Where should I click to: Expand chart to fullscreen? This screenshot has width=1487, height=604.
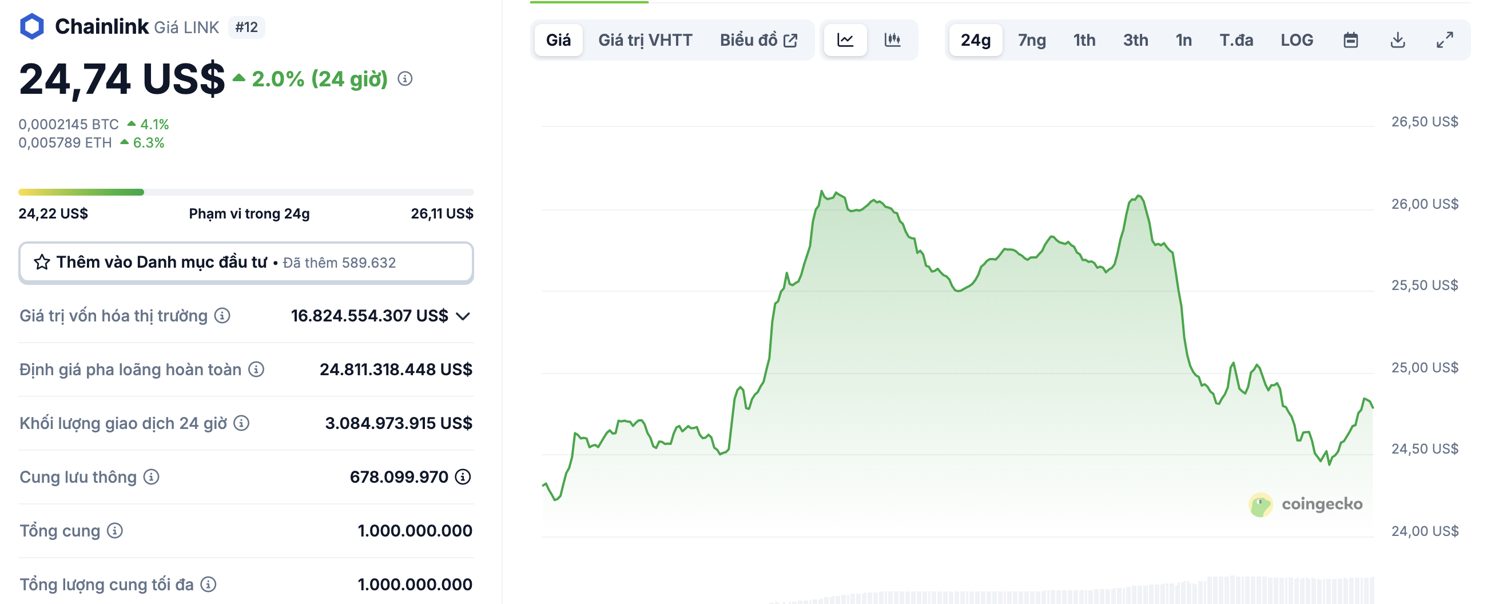pyautogui.click(x=1444, y=40)
